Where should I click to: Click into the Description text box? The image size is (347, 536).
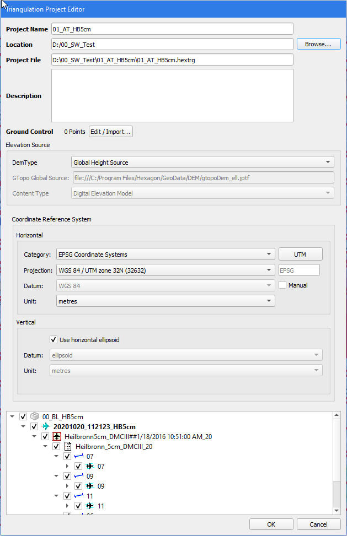[172, 95]
